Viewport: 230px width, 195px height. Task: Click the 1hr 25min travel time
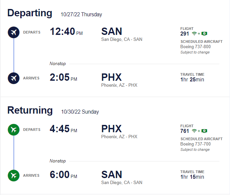coord(192,80)
